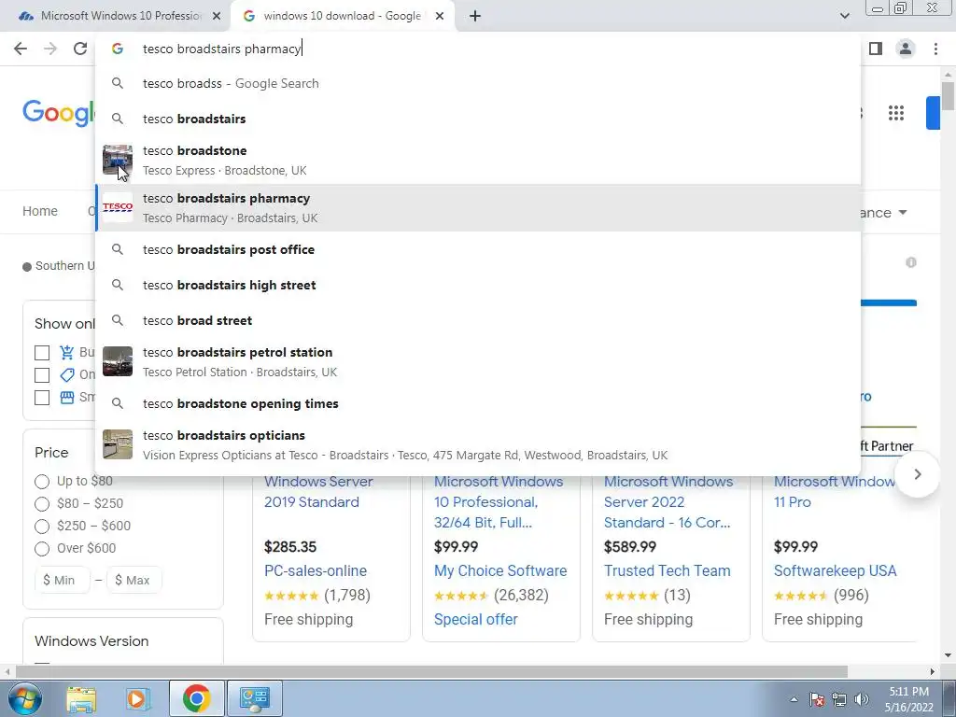Screen dimensions: 956x717
Task: Select suggestion 'tesco broadstairs pharmacy'
Action: point(478,208)
